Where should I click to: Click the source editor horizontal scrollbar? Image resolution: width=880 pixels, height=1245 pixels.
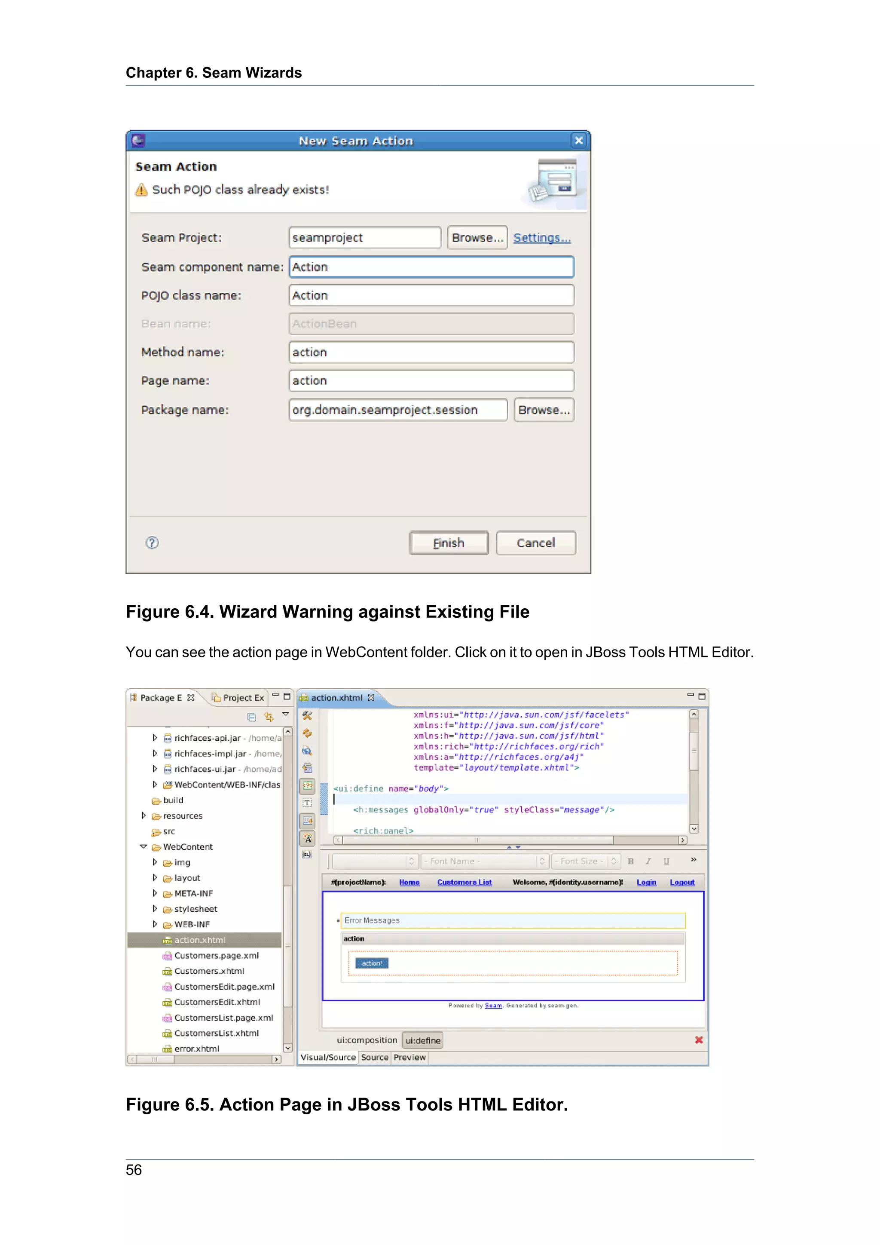pyautogui.click(x=510, y=840)
